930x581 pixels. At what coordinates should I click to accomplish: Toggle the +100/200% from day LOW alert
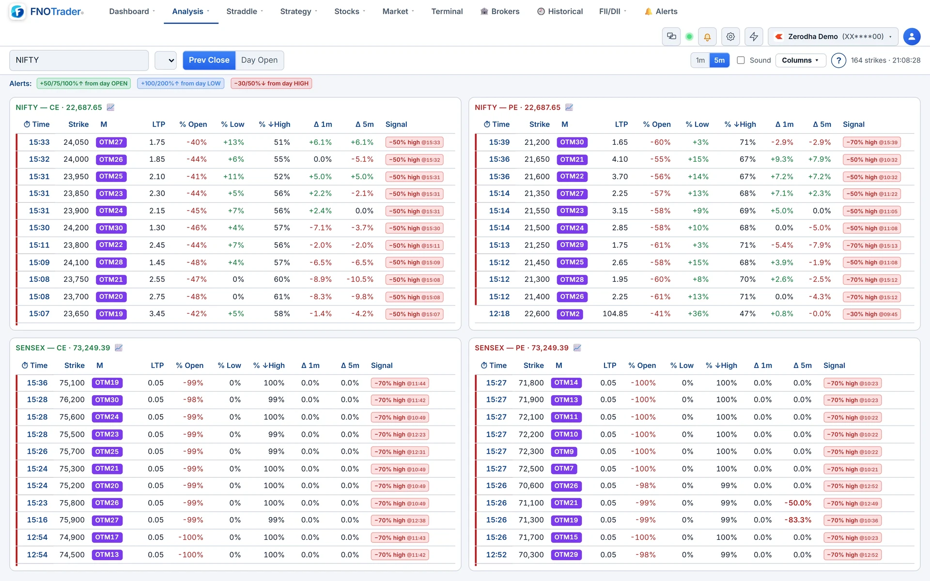pyautogui.click(x=181, y=83)
